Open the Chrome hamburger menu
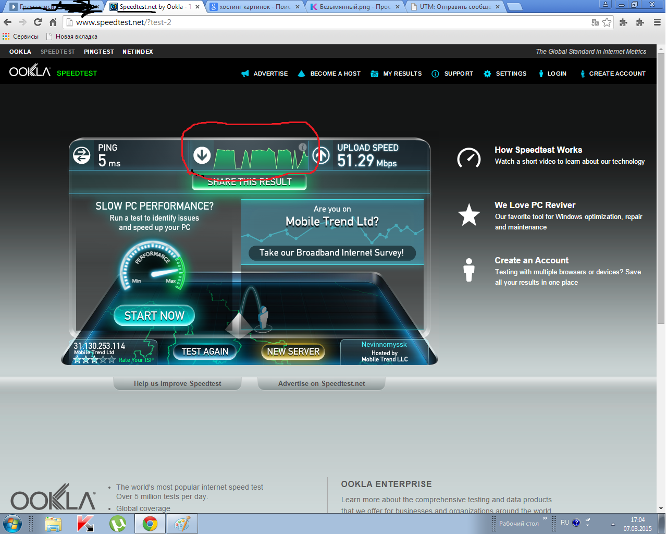Screen dimensions: 667x534 (657, 22)
